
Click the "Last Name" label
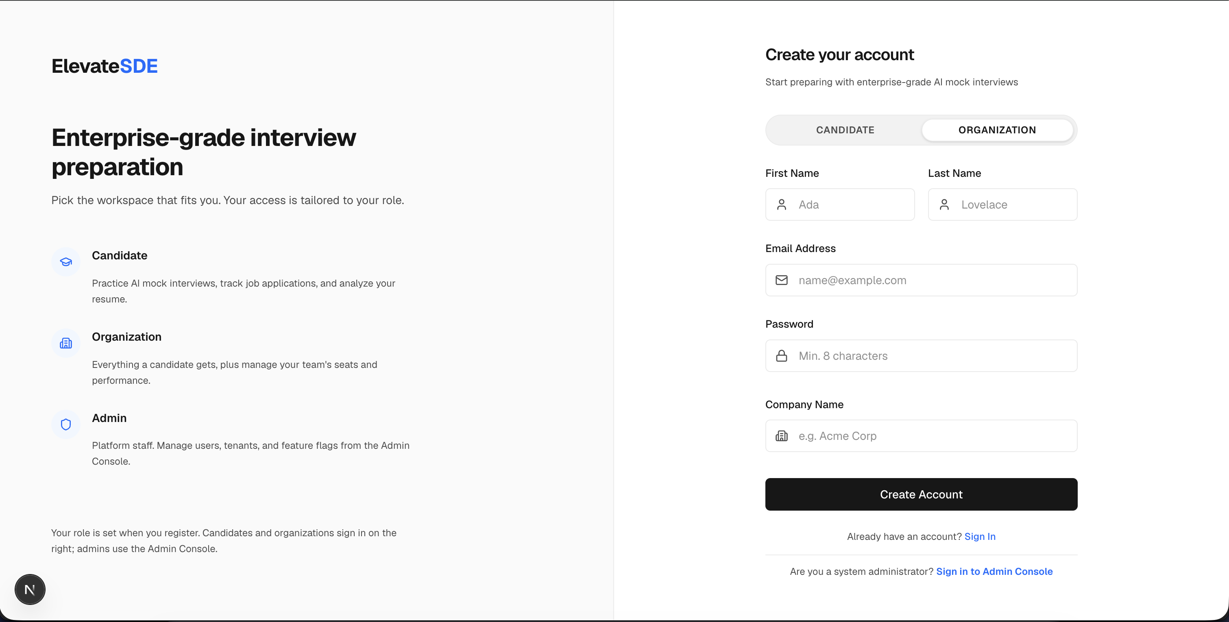(954, 173)
